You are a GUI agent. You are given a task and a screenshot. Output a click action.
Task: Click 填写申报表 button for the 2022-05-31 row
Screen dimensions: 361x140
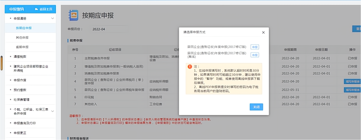(x=352, y=89)
